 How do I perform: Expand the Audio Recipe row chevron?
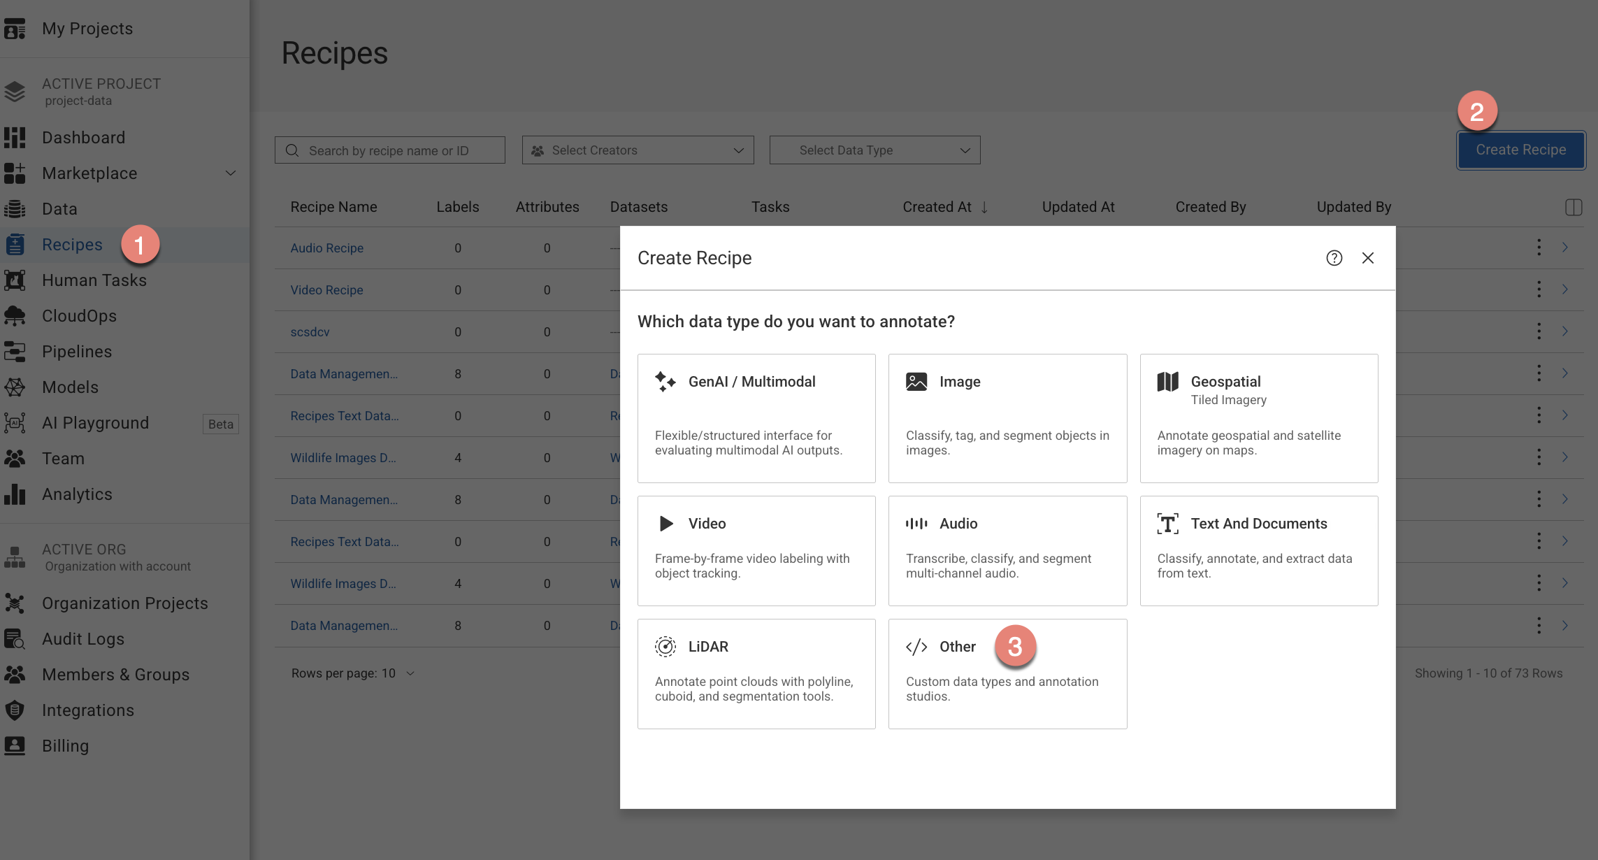point(1565,248)
